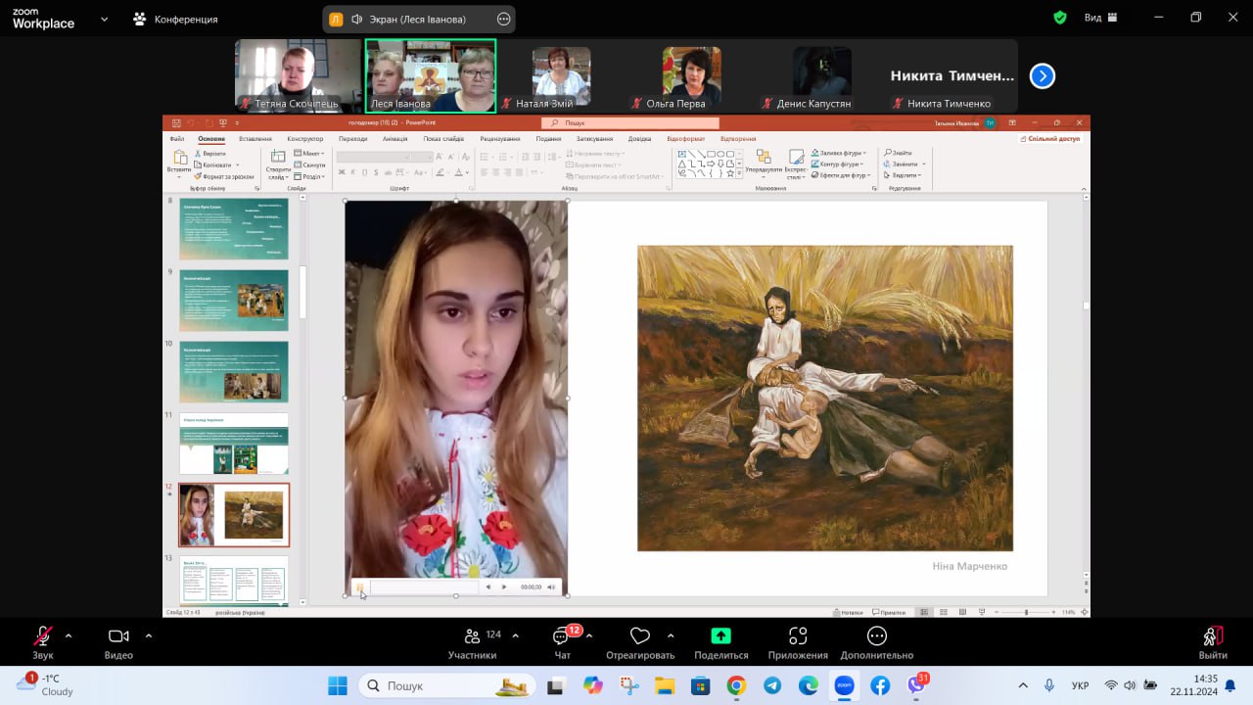1253x705 pixels.
Task: Open Макет layout dropdown in the ribbon
Action: (308, 153)
